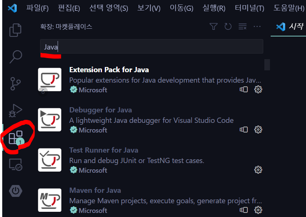
Task: Open the 파일(F) menu
Action: [x=37, y=8]
